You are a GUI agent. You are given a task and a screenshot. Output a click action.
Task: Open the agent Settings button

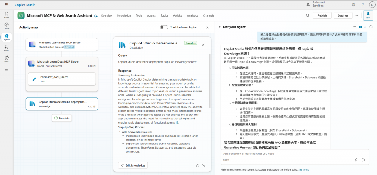[343, 15]
